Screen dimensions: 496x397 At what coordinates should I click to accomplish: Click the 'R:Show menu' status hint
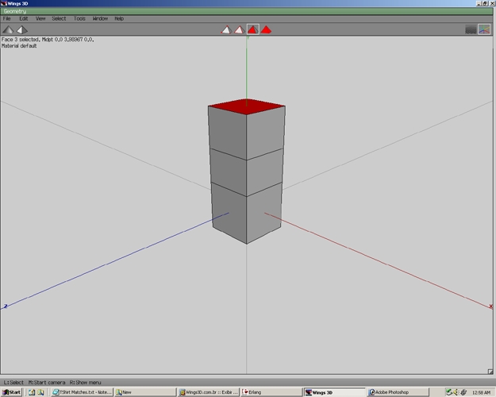pos(86,383)
